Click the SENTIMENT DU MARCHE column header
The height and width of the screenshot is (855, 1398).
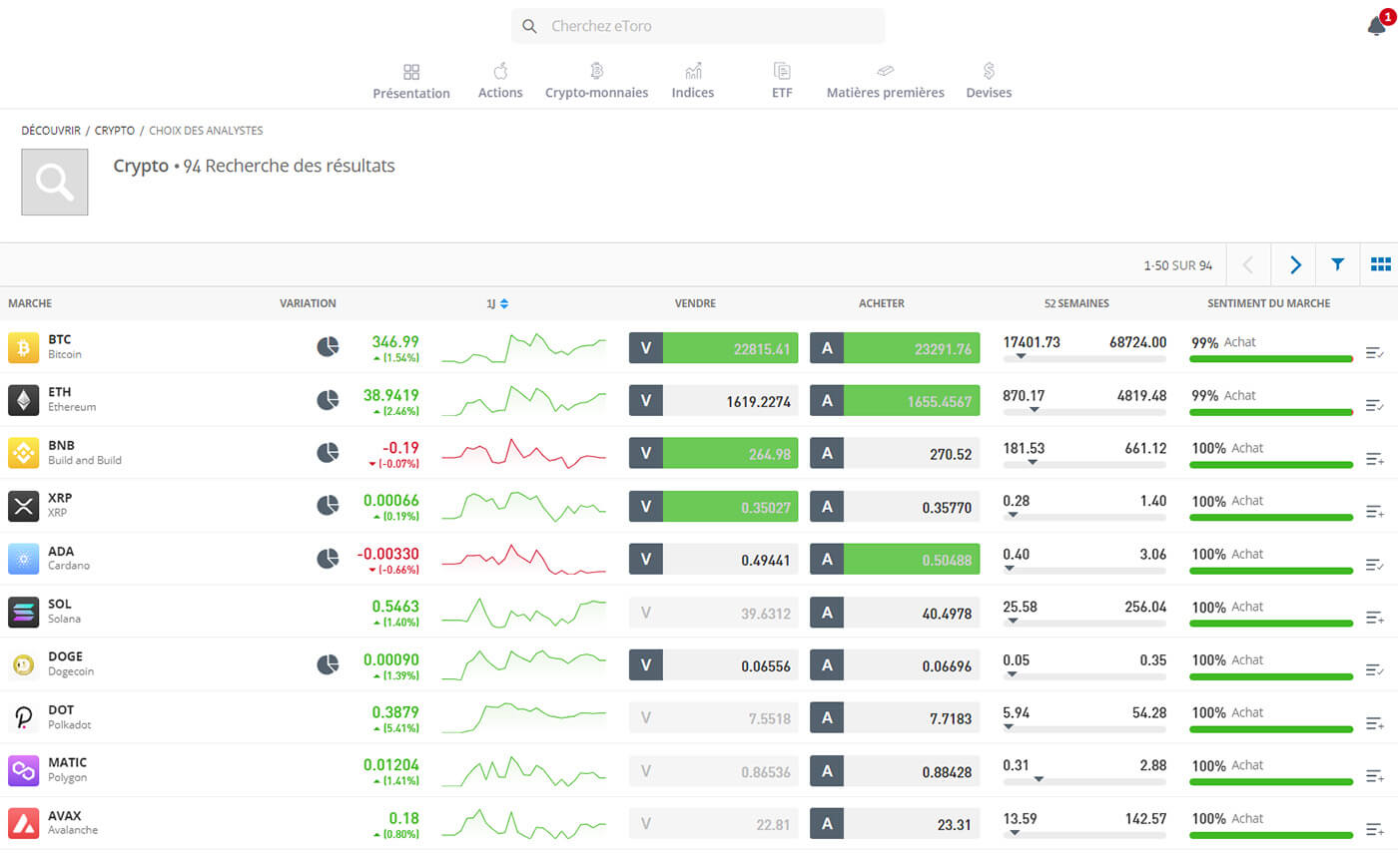(1268, 303)
